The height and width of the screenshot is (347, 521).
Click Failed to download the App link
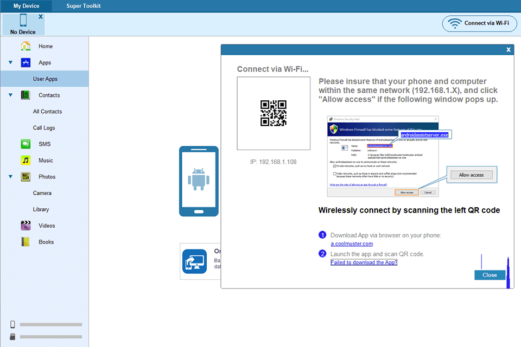[364, 262]
